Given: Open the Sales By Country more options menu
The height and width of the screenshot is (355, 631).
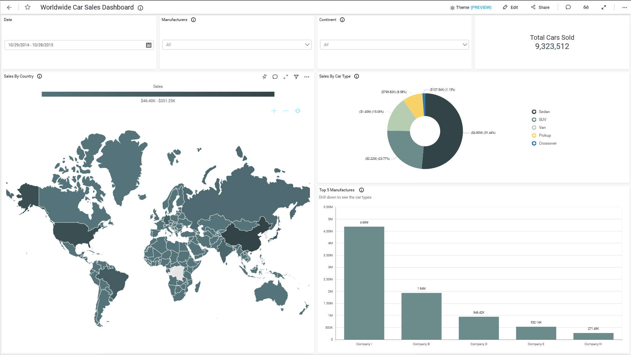Looking at the screenshot, I should [307, 77].
